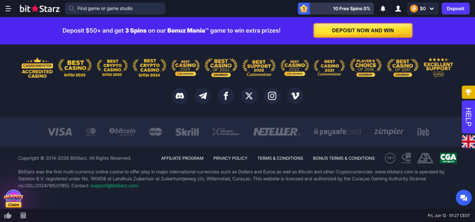This screenshot has height=222, width=475.
Task: Open the Facebook social link
Action: [226, 96]
